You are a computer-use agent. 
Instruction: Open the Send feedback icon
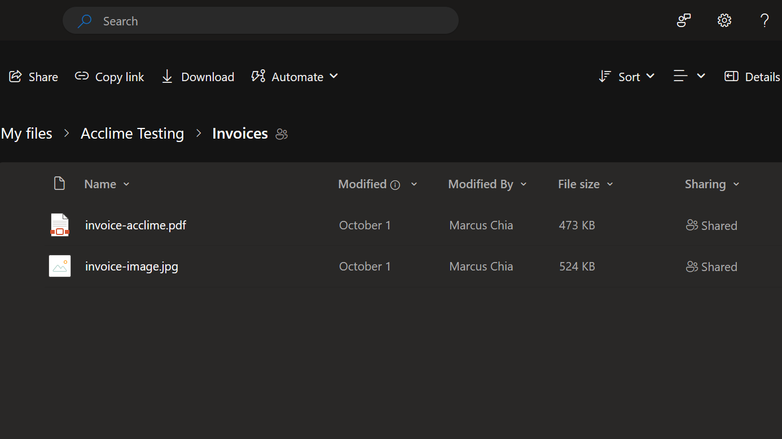(683, 20)
